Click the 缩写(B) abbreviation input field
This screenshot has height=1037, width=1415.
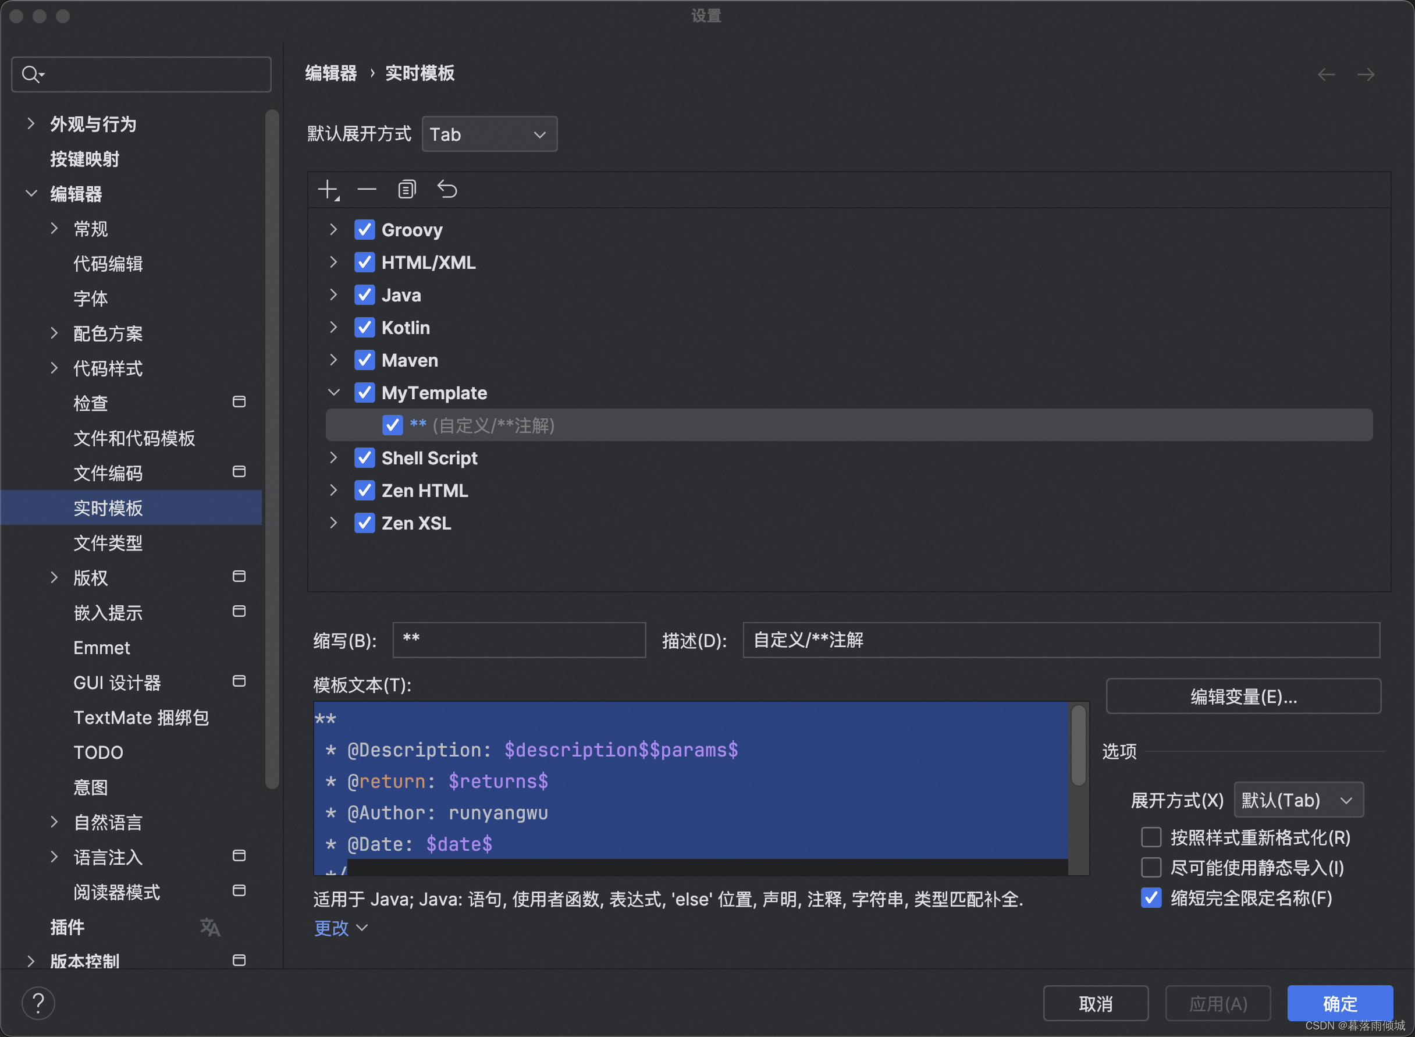click(519, 640)
